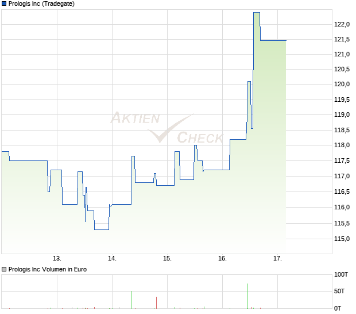Screen dimensions: 356x314
Task: Click the 121,0 price axis label
Action: point(342,54)
